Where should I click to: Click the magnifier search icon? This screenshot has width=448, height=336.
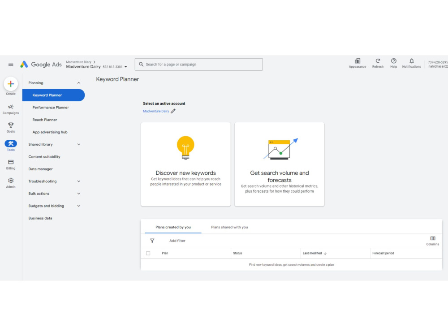point(141,64)
